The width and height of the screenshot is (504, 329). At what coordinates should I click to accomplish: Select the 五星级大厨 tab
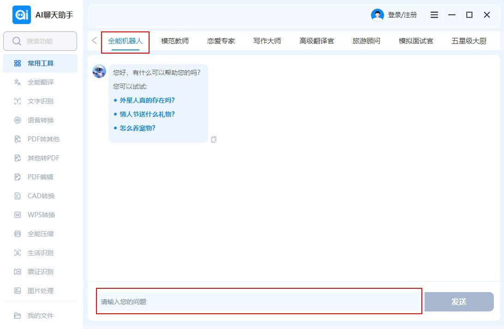469,41
